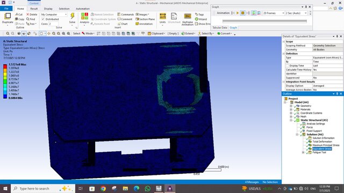Launch the Wizard
This screenshot has height=193, width=344.
(200, 19)
